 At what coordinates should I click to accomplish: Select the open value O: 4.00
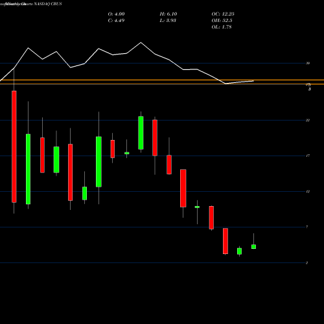(x=116, y=14)
